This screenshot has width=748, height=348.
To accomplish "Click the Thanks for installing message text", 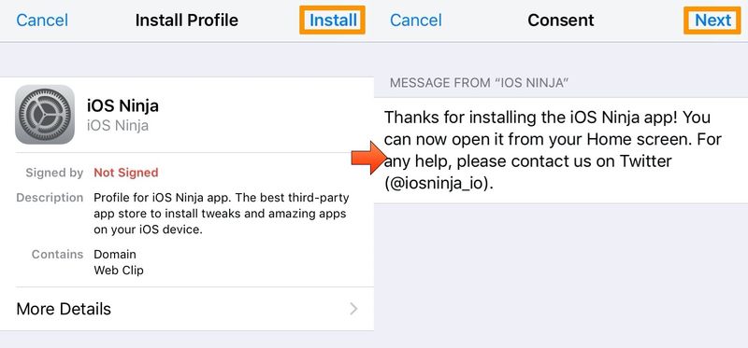I will (x=554, y=150).
